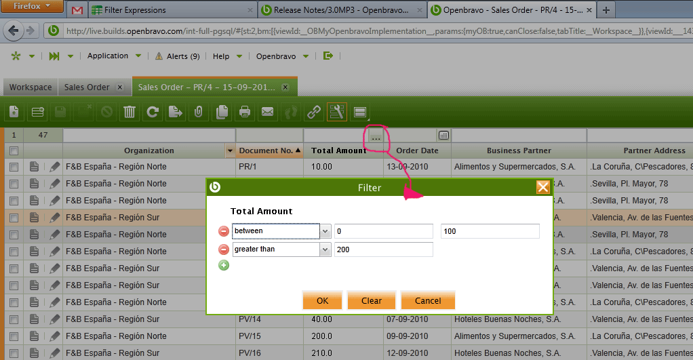Screen dimensions: 693x360
Task: Tick the select-all checkbox in grid header
Action: [14, 151]
